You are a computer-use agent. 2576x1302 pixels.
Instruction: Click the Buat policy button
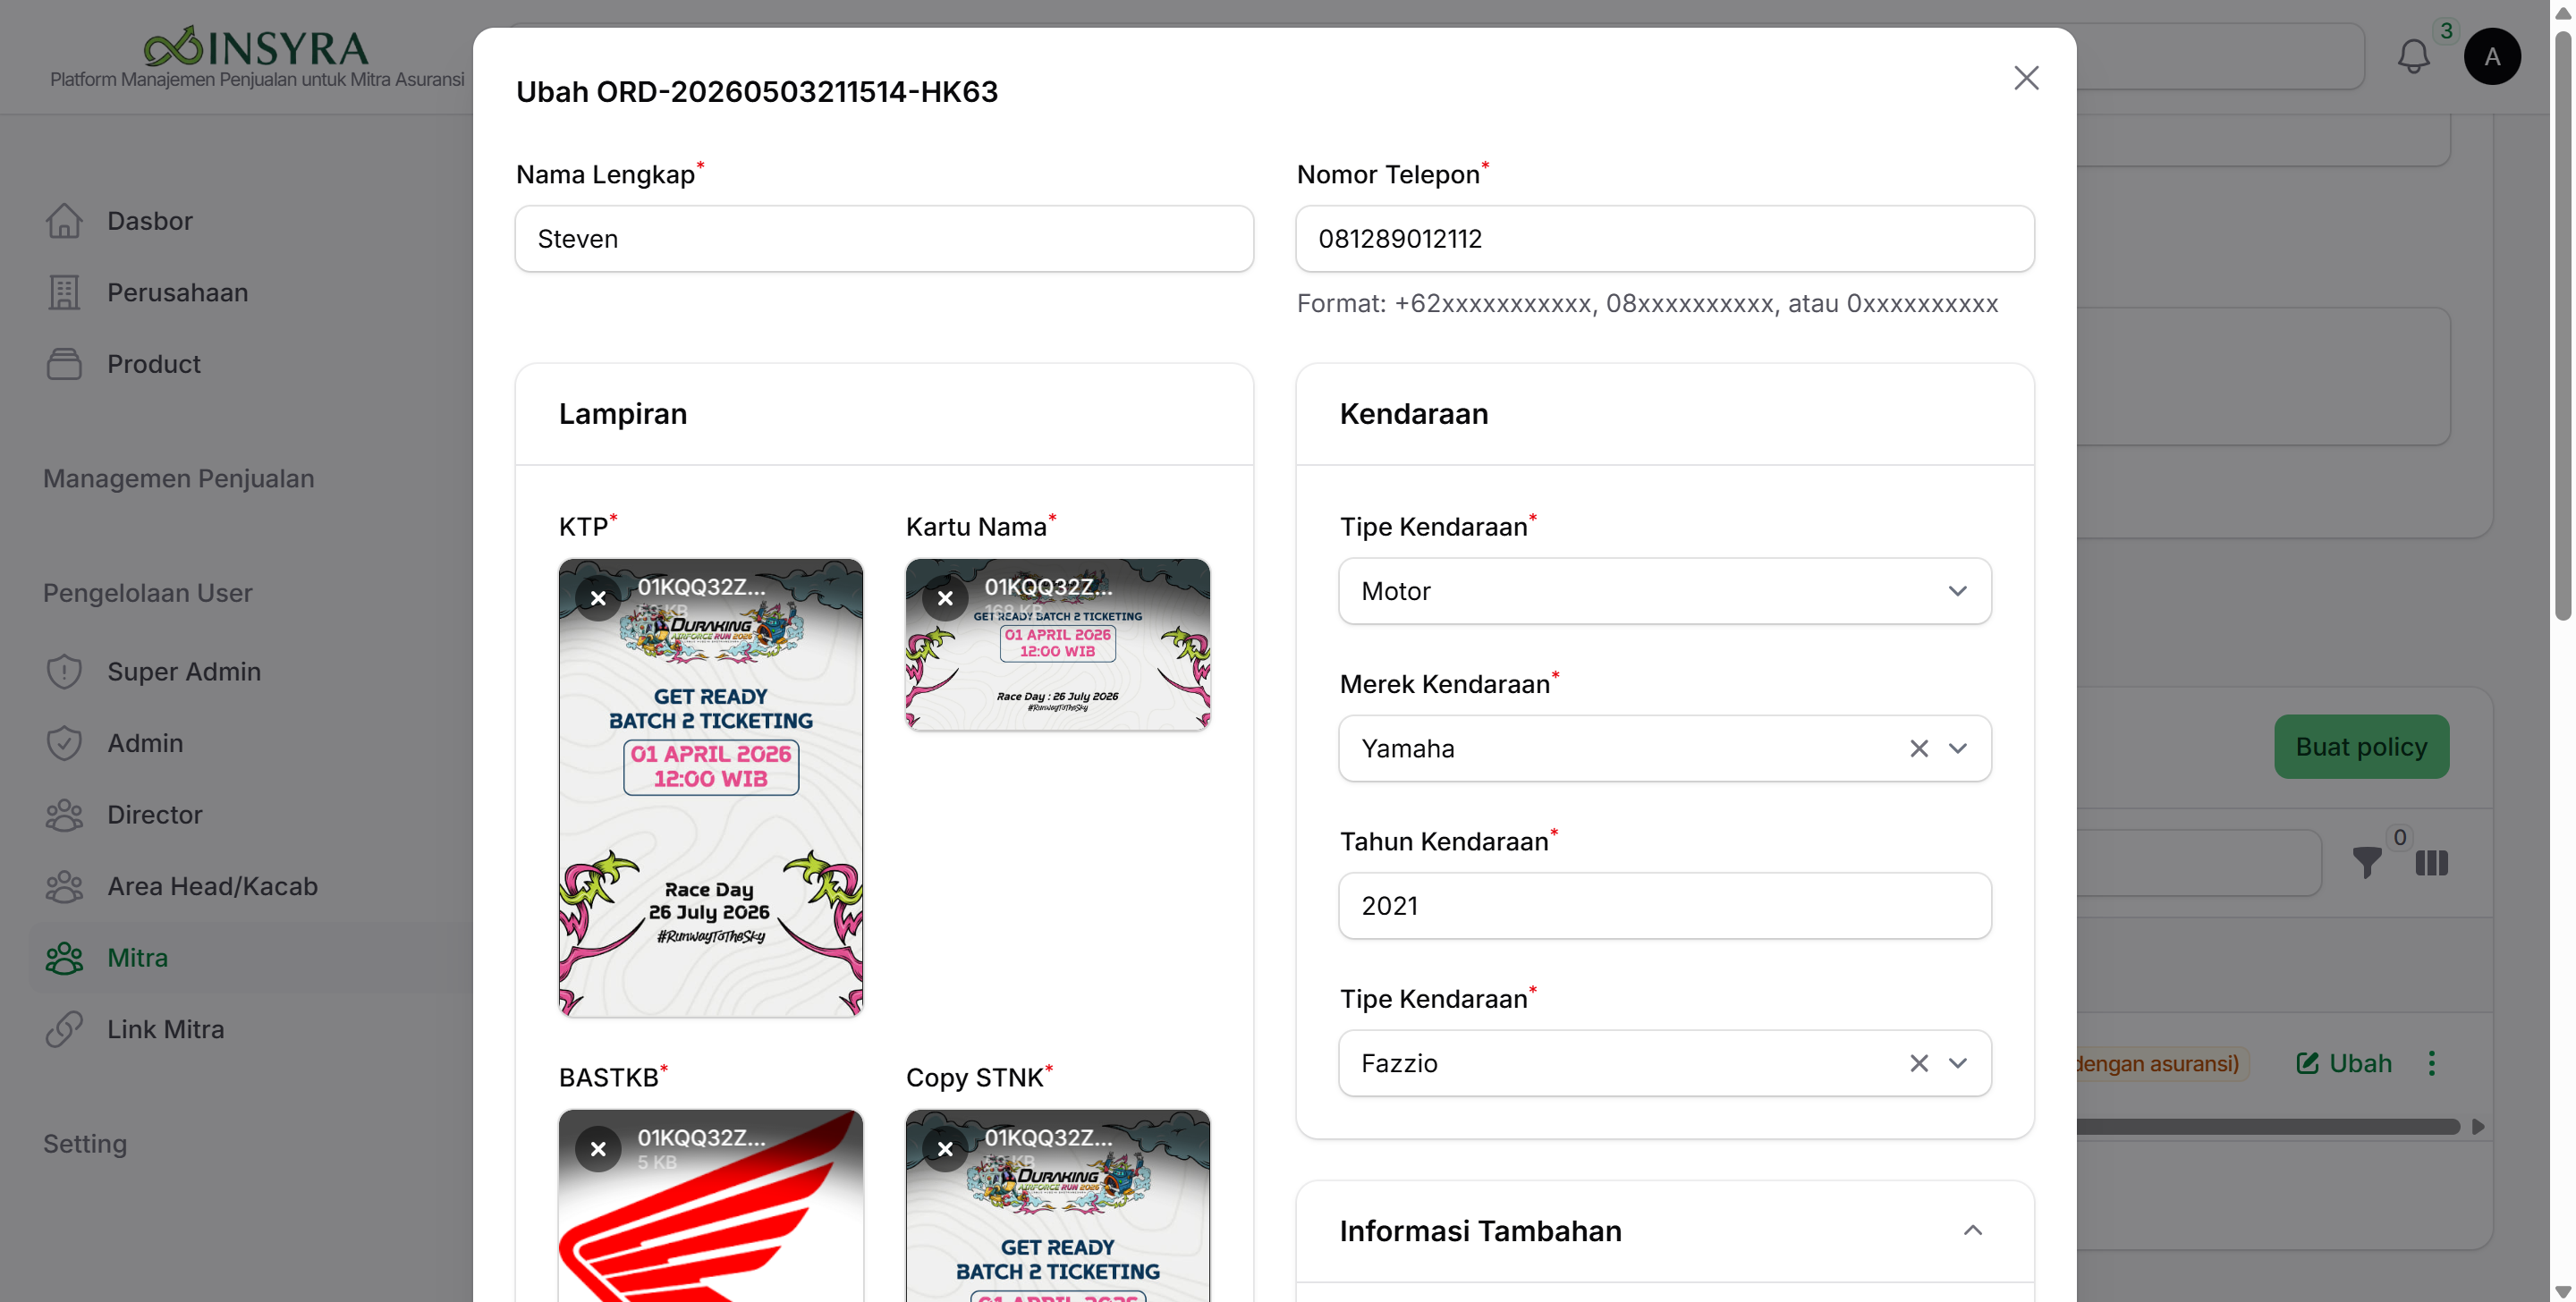pos(2361,746)
